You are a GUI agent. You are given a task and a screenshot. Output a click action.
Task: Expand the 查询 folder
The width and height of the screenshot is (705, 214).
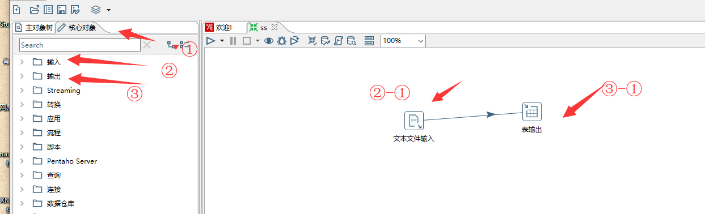[x=22, y=175]
